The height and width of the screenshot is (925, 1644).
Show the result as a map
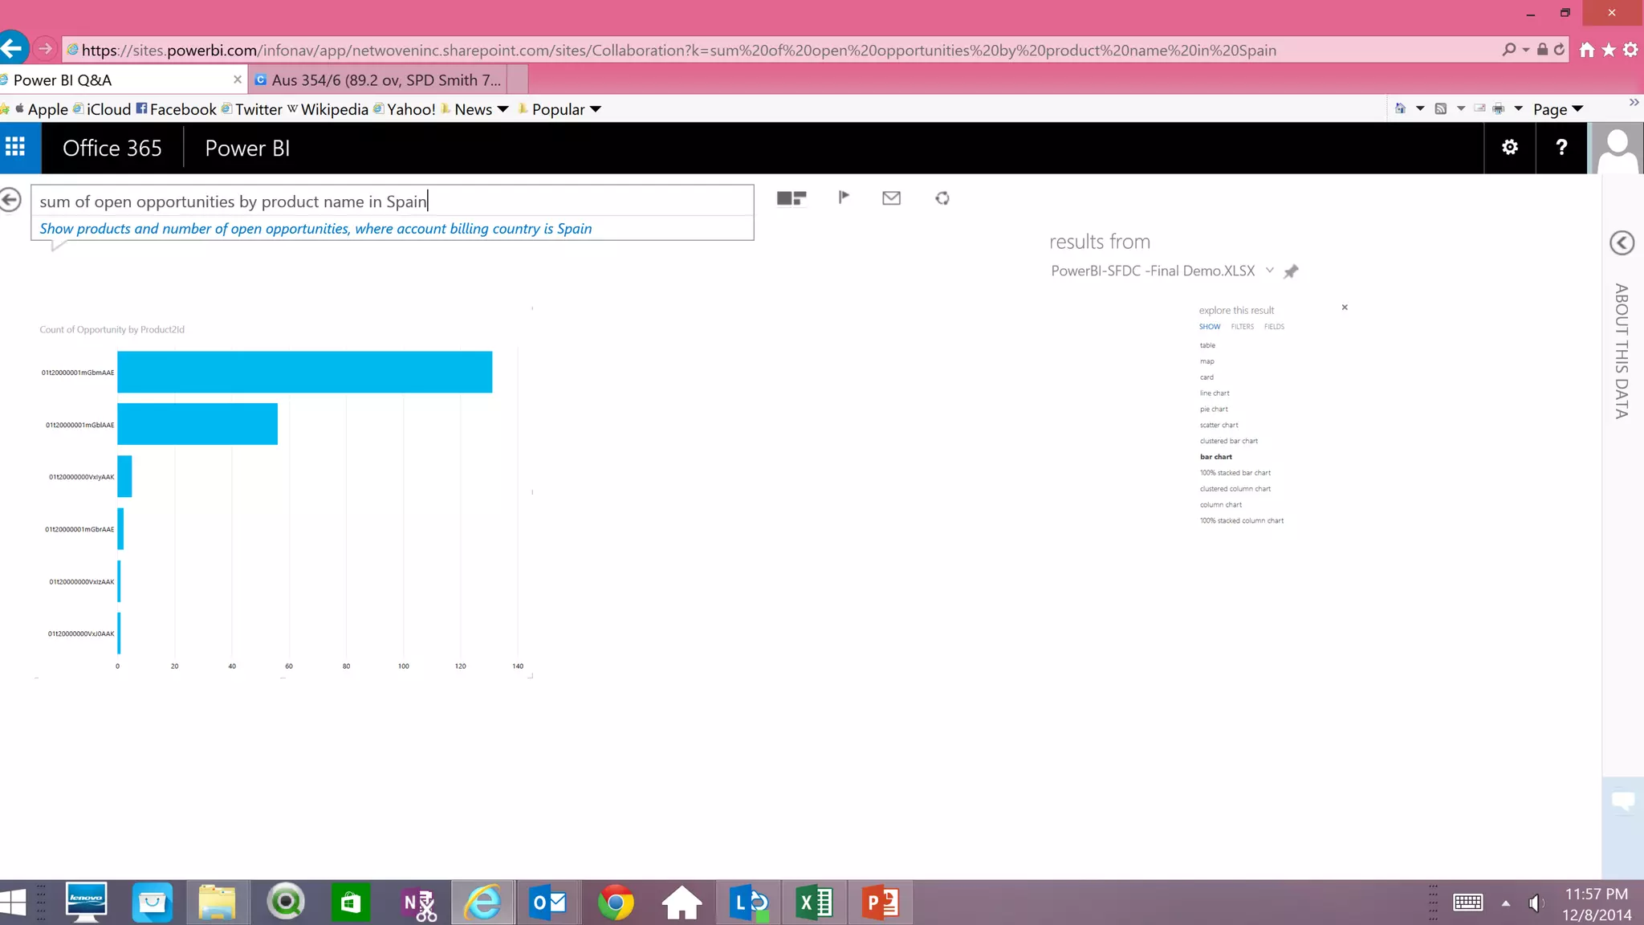(x=1207, y=361)
